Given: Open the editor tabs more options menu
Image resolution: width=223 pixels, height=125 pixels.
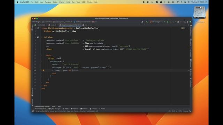Looking at the screenshot, I should click(x=188, y=25).
